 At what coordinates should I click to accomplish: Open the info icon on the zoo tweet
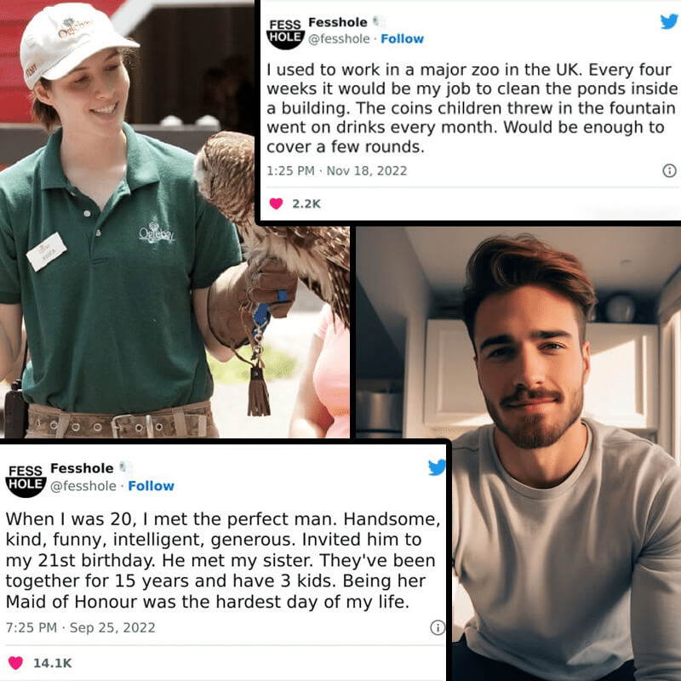tap(669, 171)
